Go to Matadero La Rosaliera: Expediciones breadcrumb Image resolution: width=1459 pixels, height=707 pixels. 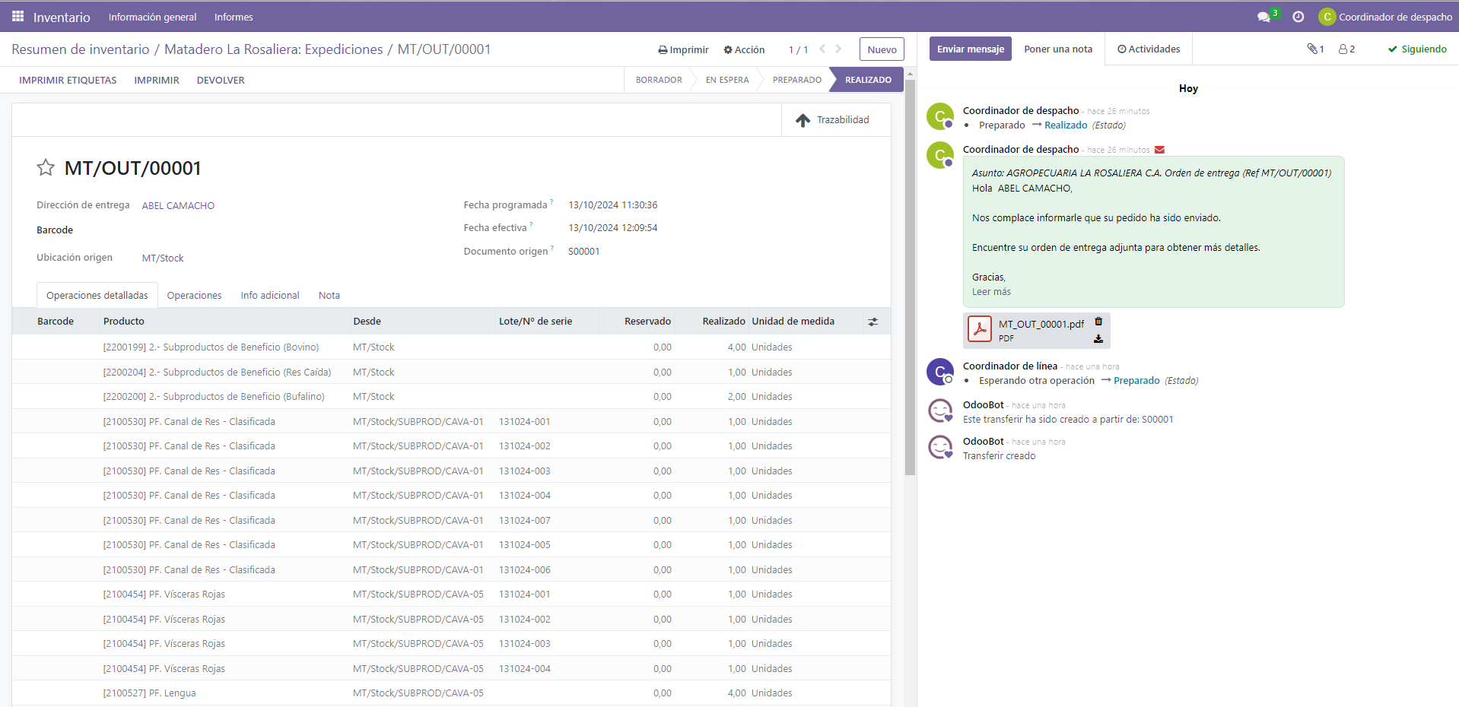[274, 49]
